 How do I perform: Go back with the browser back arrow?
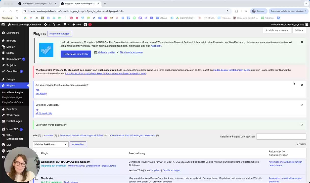point(4,11)
